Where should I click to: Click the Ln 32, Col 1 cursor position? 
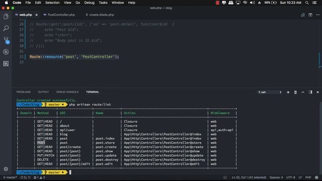click(x=249, y=177)
